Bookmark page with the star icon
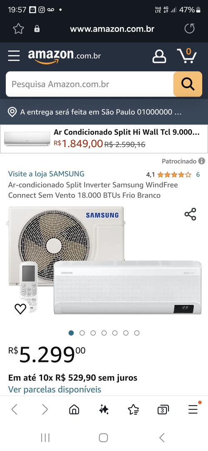208x451 pixels. click(18, 29)
